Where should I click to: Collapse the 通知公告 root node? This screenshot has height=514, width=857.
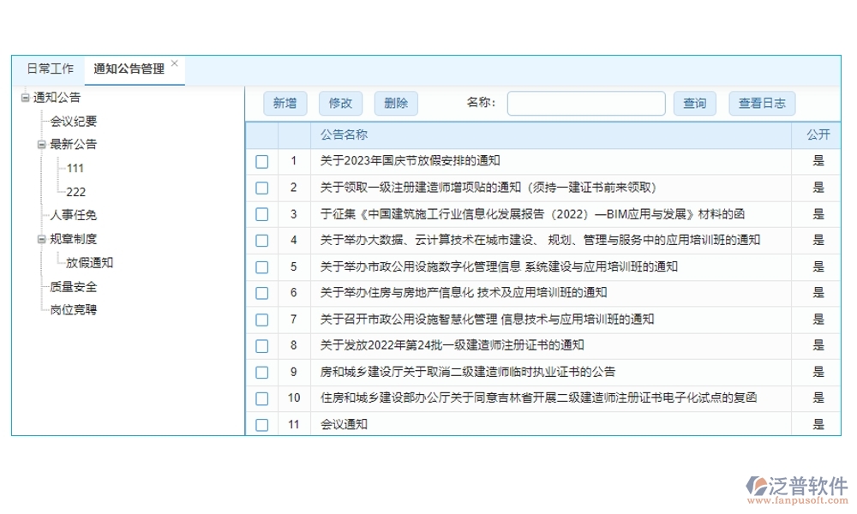pyautogui.click(x=26, y=98)
